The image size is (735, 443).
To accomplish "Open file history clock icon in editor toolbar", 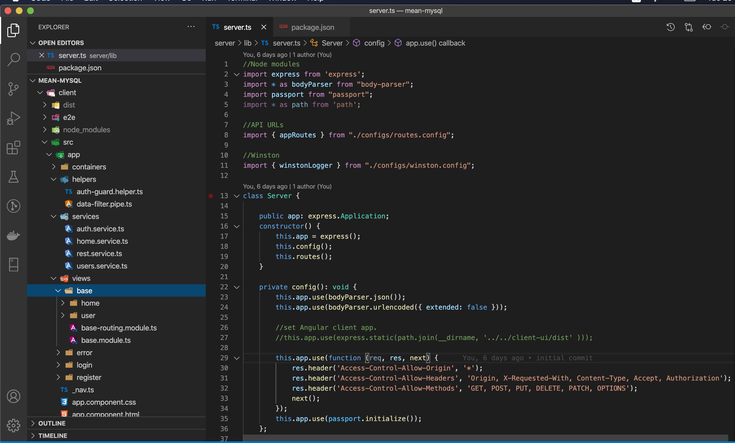I will point(670,27).
